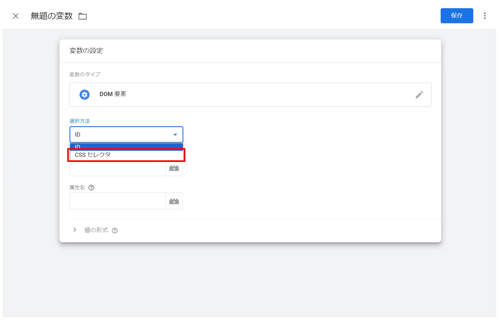The width and height of the screenshot is (499, 320).
Task: Click the 無題の変数 title field
Action: click(x=52, y=16)
